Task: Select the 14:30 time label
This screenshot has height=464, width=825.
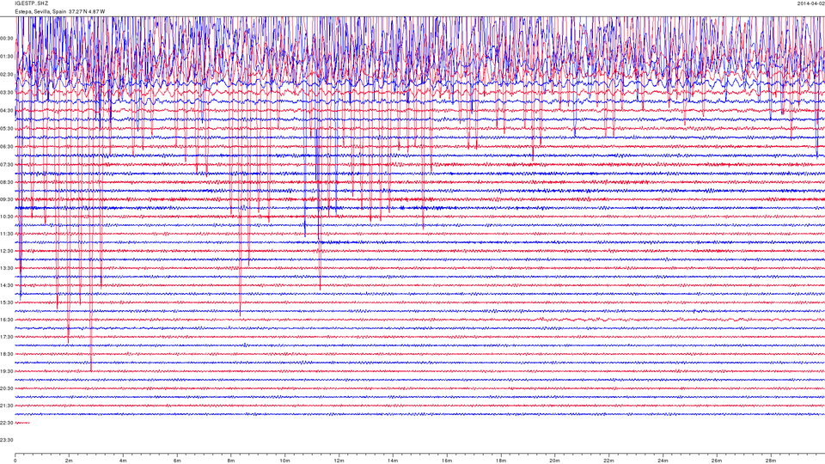Action: (x=7, y=285)
